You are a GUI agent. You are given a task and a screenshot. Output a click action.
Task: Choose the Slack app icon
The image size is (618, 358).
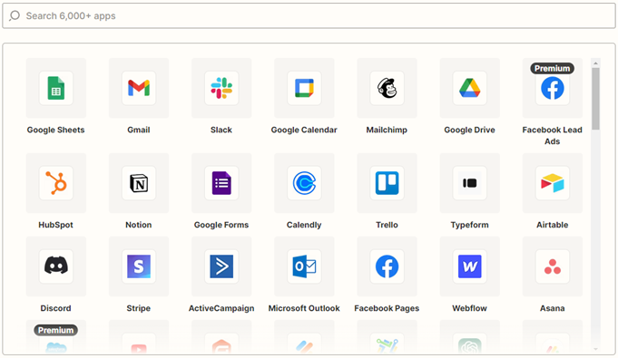pyautogui.click(x=221, y=88)
